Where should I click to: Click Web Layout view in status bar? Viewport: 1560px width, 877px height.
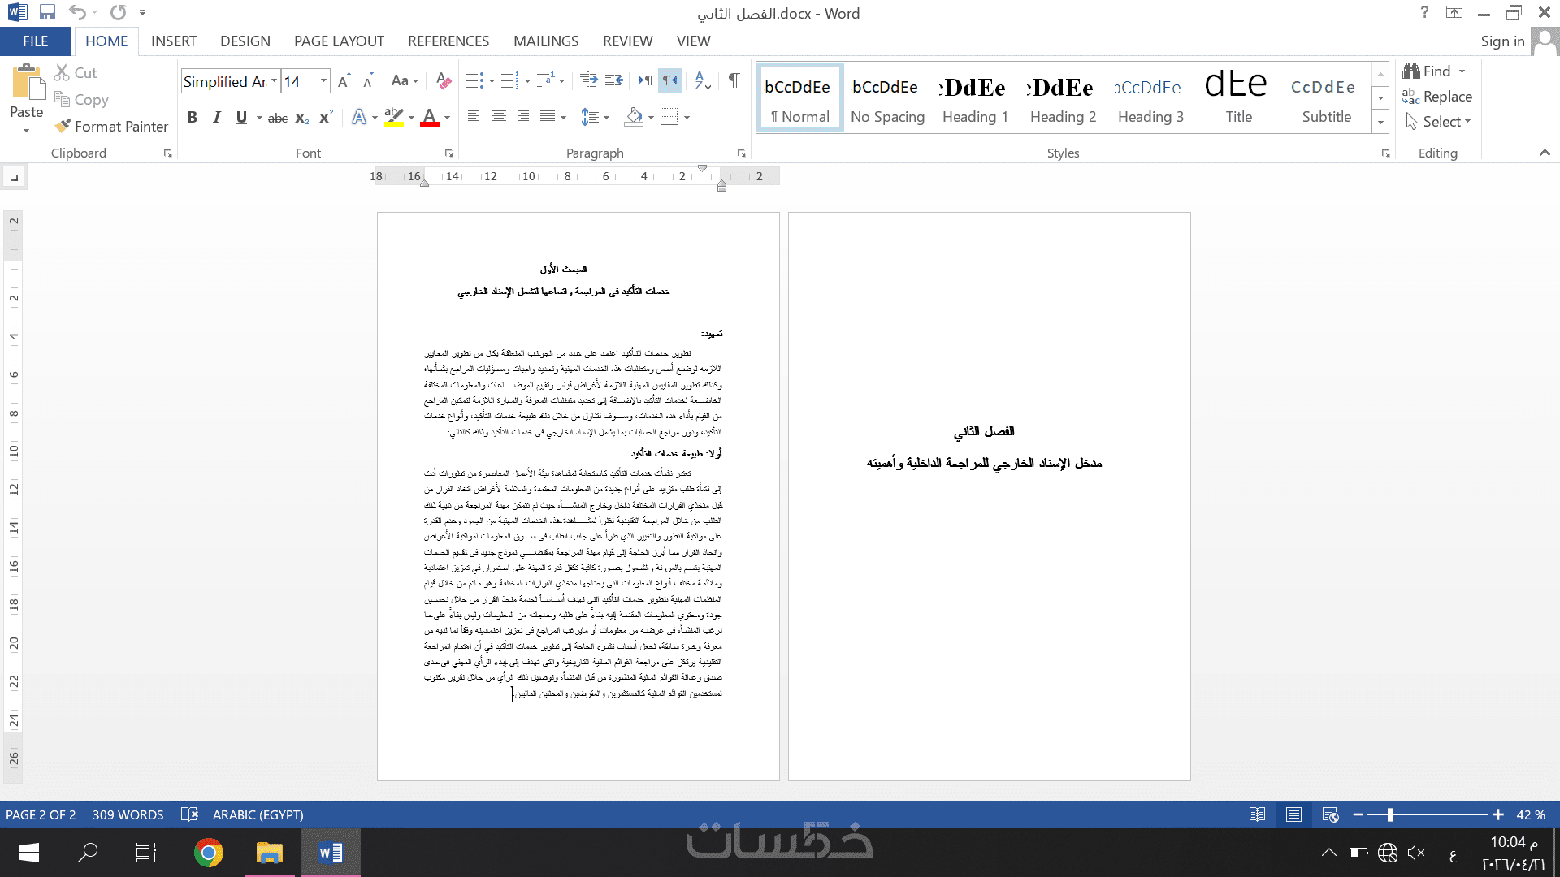coord(1330,814)
